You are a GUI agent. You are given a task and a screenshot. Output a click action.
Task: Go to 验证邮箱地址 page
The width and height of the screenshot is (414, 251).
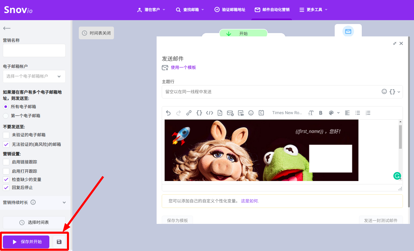point(230,10)
